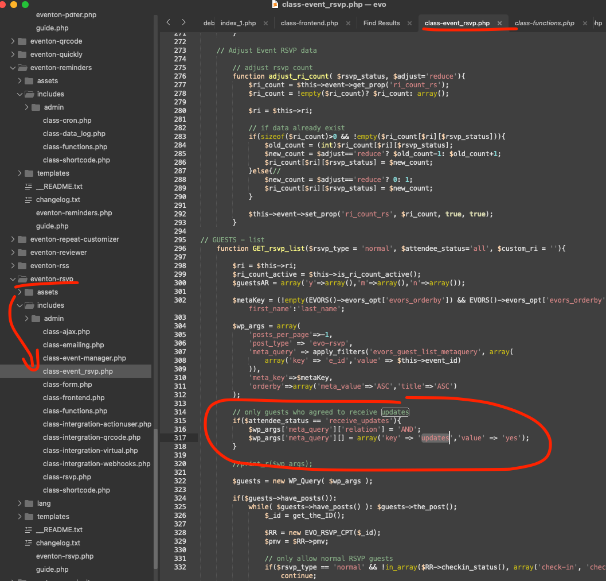Click the GET_rsvp_list function name
The height and width of the screenshot is (581, 606).
(279, 249)
